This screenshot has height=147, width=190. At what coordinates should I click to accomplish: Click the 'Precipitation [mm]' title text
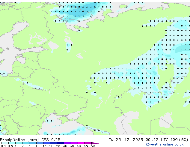coord(19,140)
